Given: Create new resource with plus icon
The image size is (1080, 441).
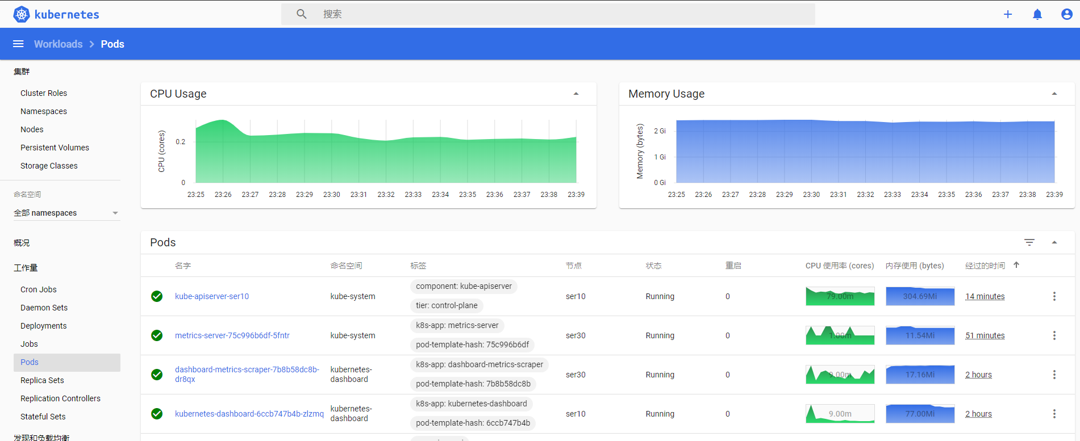Looking at the screenshot, I should pos(1008,14).
